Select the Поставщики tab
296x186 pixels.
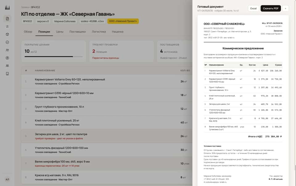pos(78,32)
